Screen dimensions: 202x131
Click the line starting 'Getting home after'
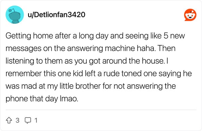pyautogui.click(x=95, y=36)
